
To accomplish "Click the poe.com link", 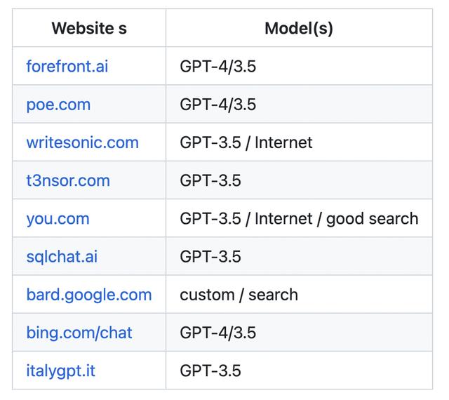I will tap(58, 105).
